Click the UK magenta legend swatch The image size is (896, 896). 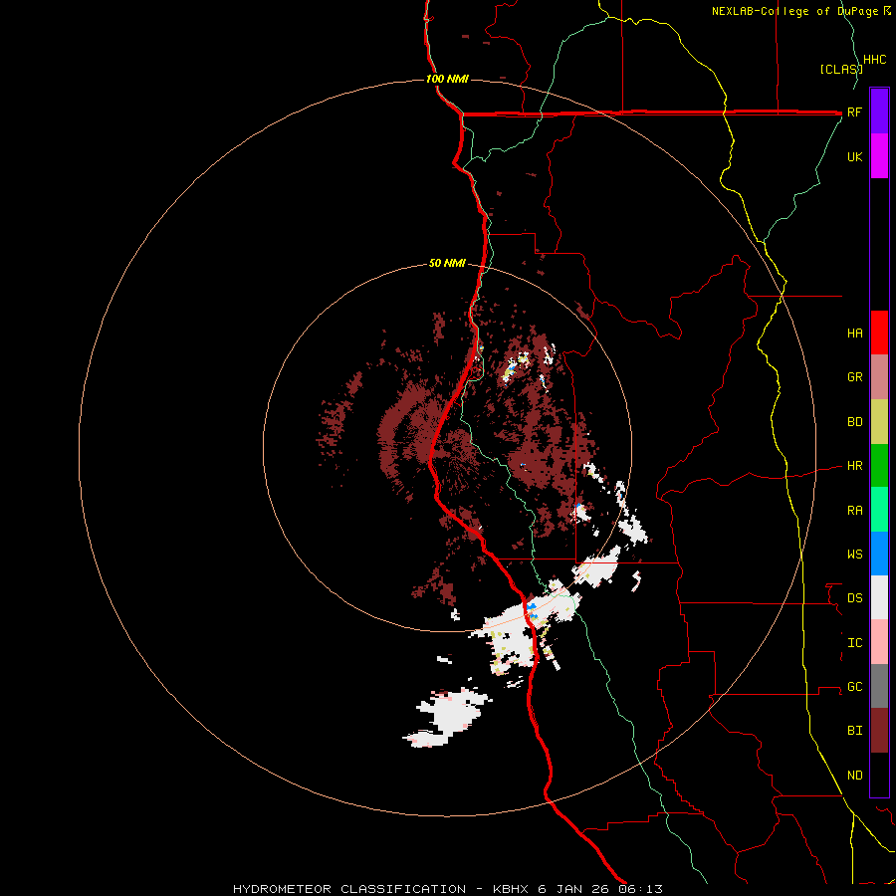879,156
